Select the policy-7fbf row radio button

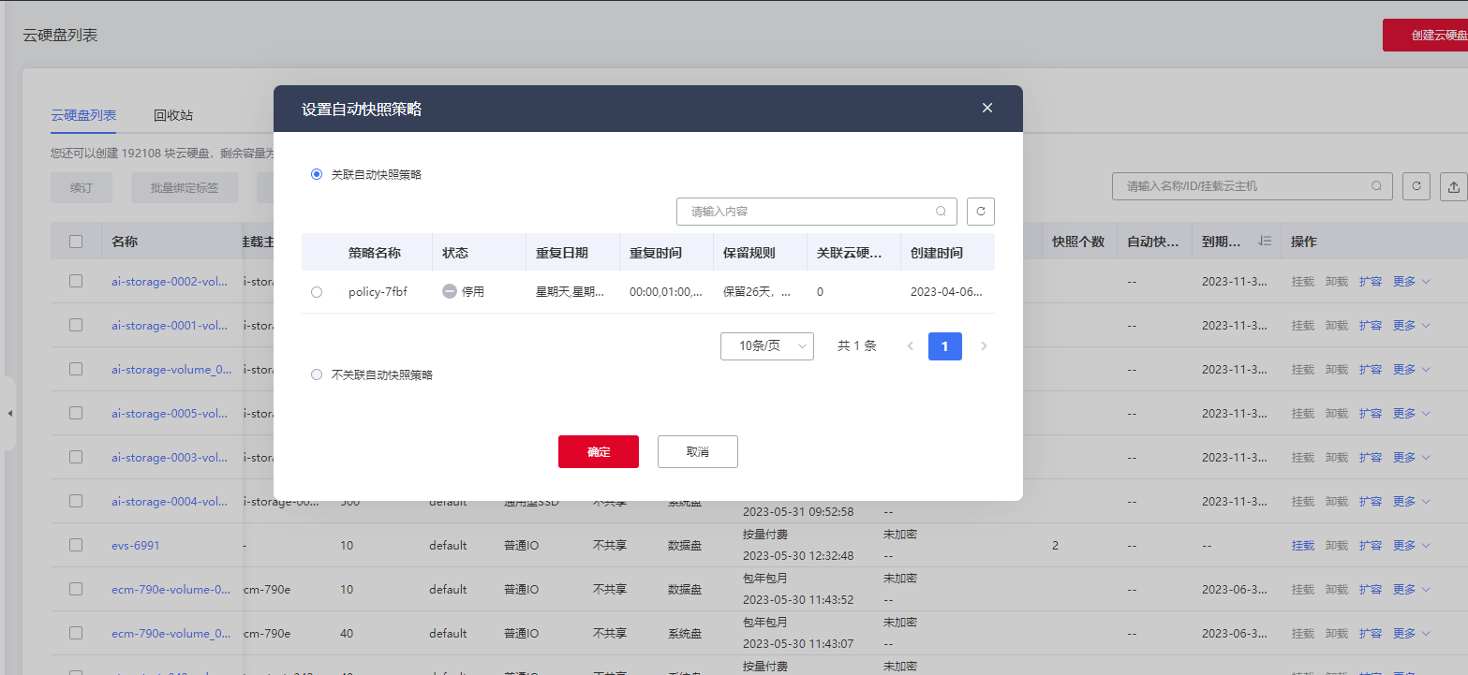coord(317,292)
